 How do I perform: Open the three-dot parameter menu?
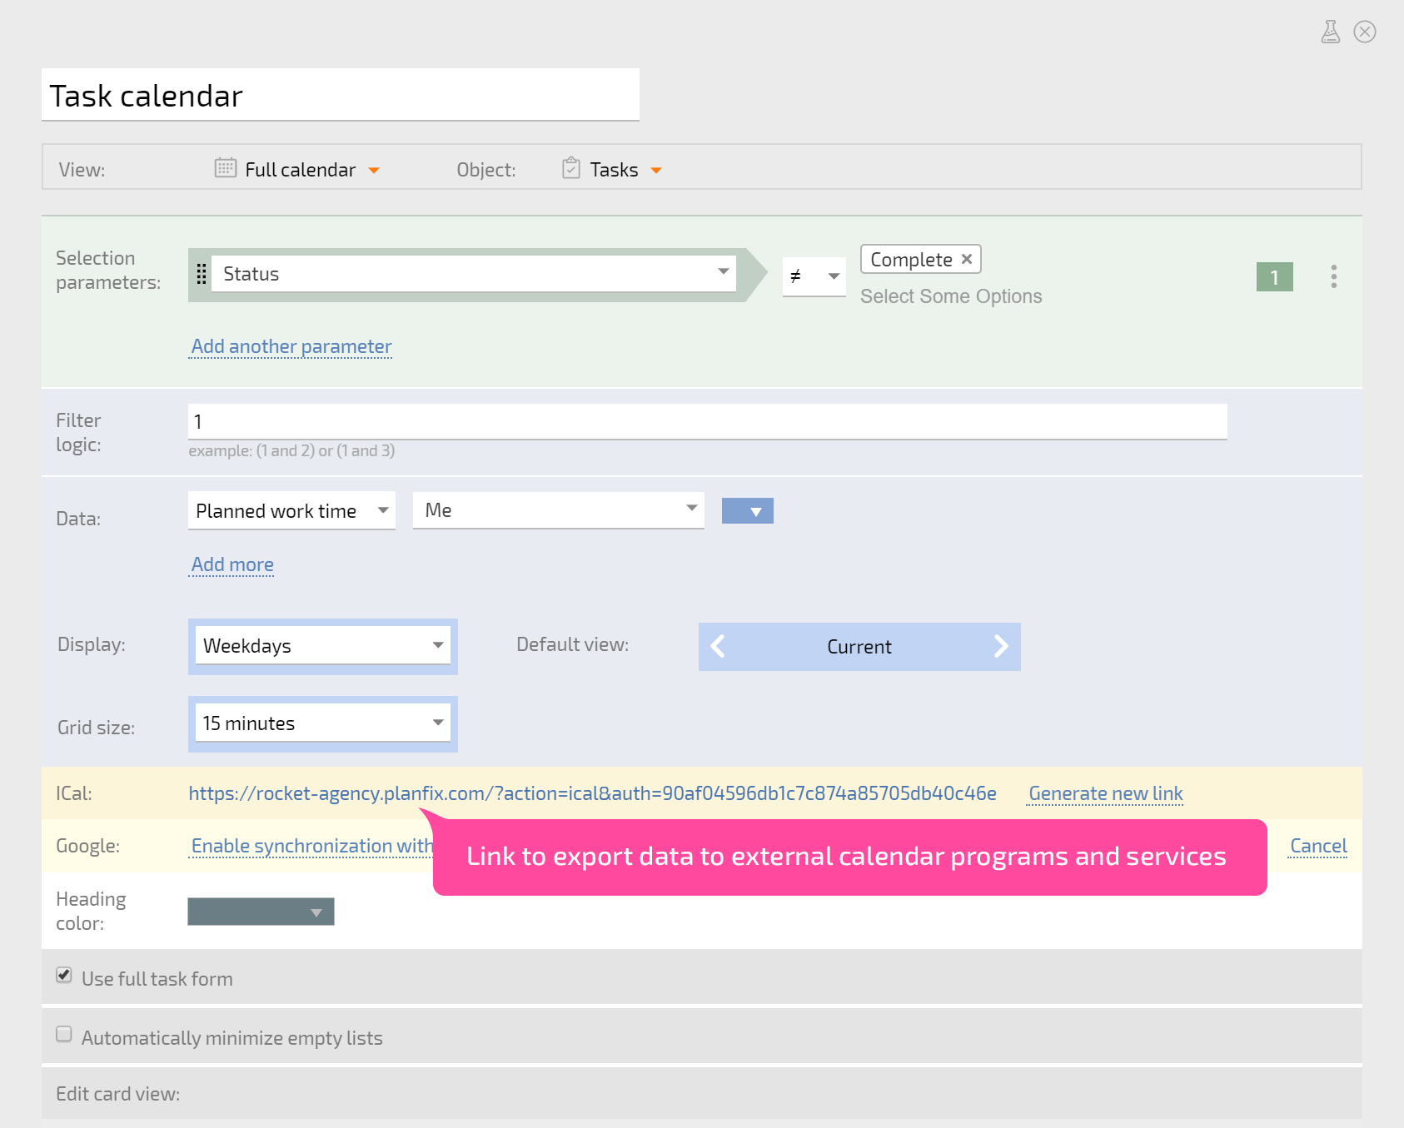point(1334,276)
